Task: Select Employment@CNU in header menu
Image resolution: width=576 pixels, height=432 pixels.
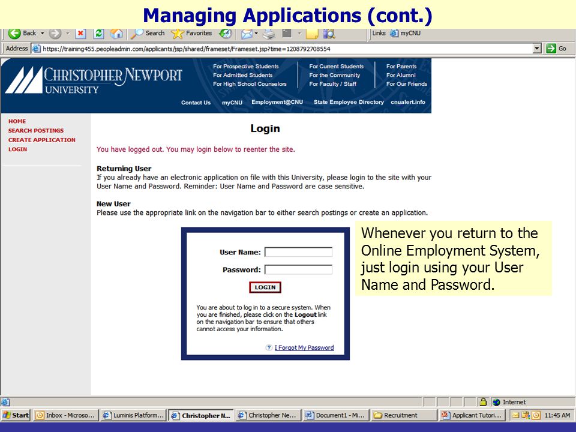Action: 277,102
